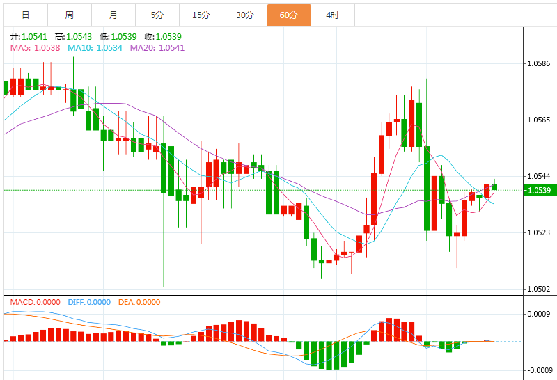557x380 pixels.
Task: Click the 1.0565 price axis label
Action: [x=538, y=120]
